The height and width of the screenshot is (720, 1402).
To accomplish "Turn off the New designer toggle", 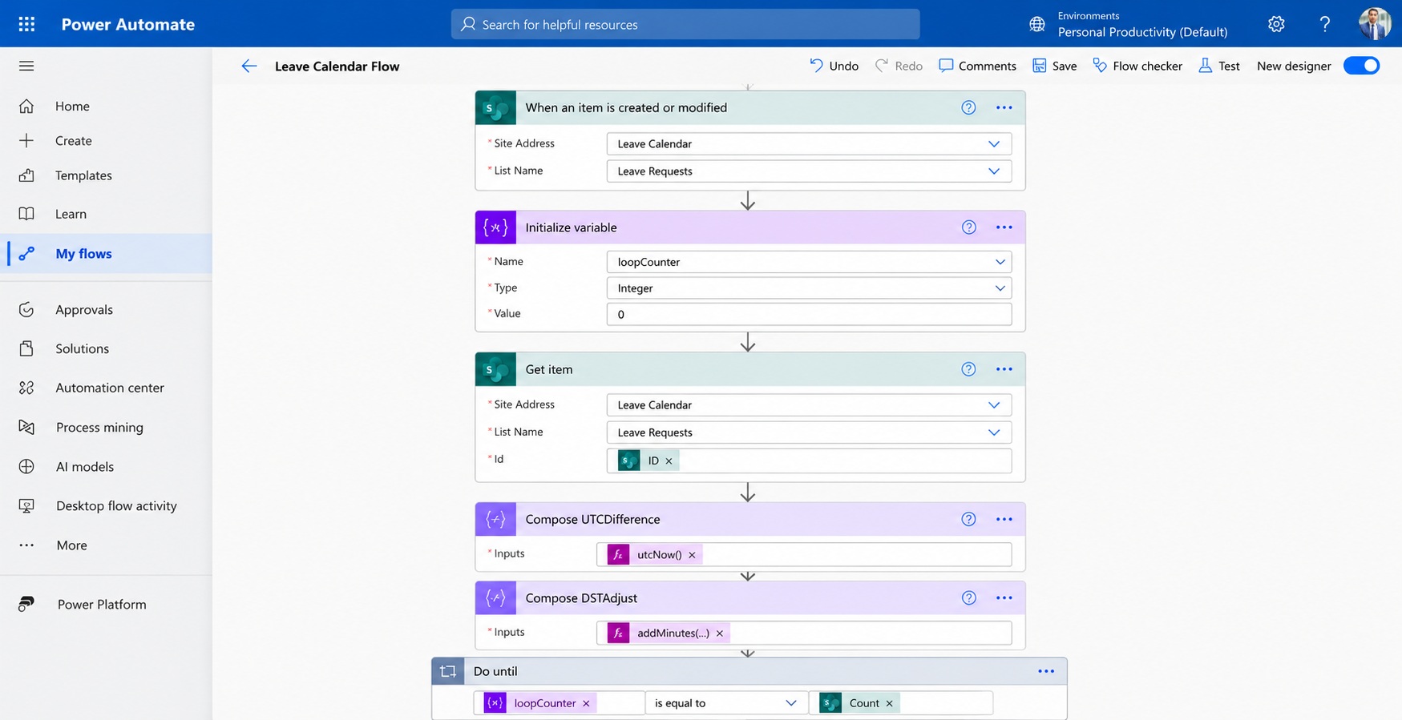I will click(x=1361, y=66).
